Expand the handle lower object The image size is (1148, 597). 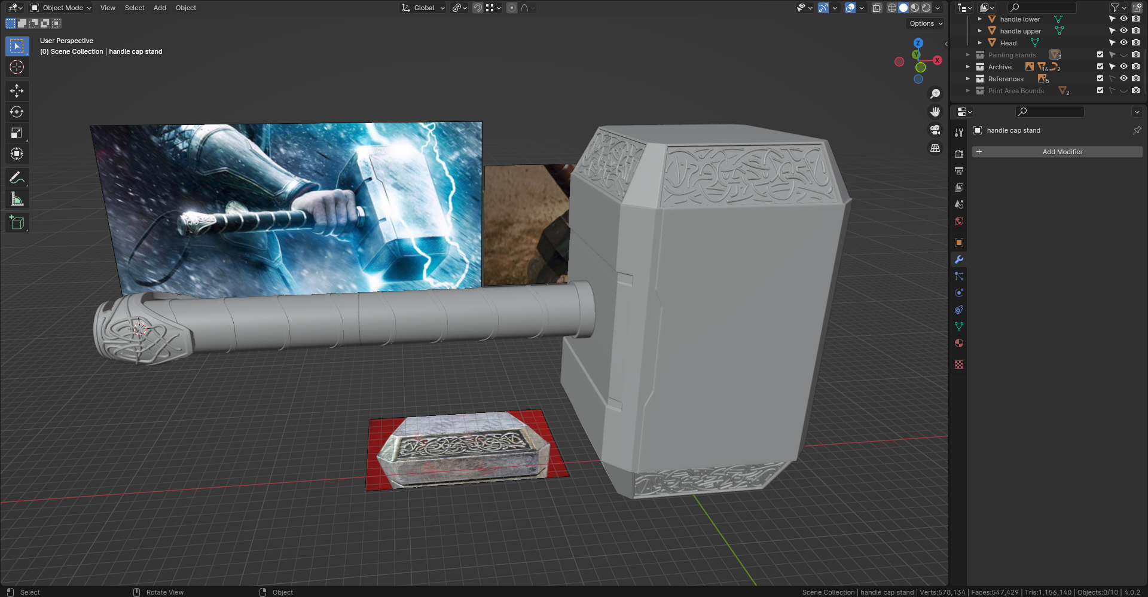(x=980, y=19)
